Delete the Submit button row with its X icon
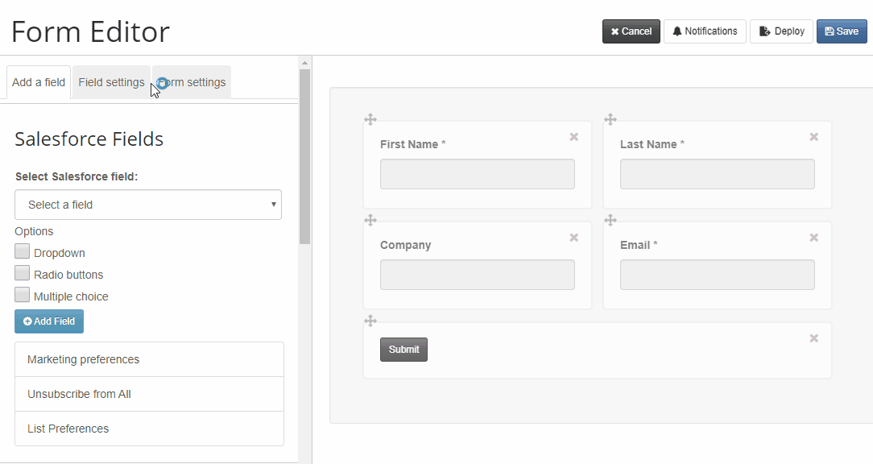 tap(814, 338)
